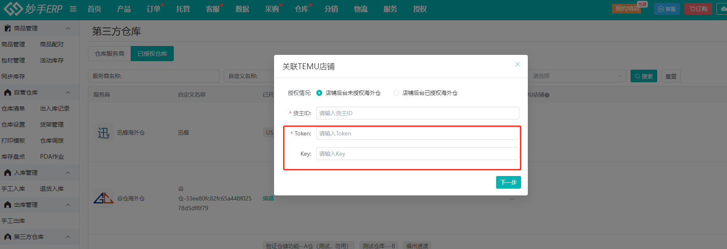Viewport: 727px width, 249px height.
Task: Focus the Token input field
Action: pos(417,133)
